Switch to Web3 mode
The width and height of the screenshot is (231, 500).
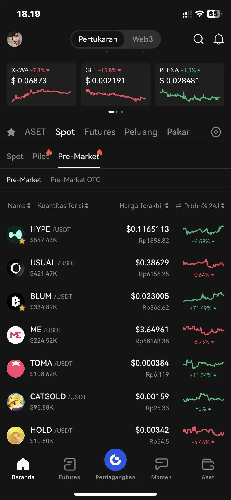(142, 39)
